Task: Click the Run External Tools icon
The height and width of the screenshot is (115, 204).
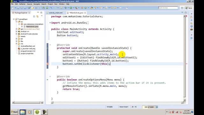Action: [x=76, y=8]
